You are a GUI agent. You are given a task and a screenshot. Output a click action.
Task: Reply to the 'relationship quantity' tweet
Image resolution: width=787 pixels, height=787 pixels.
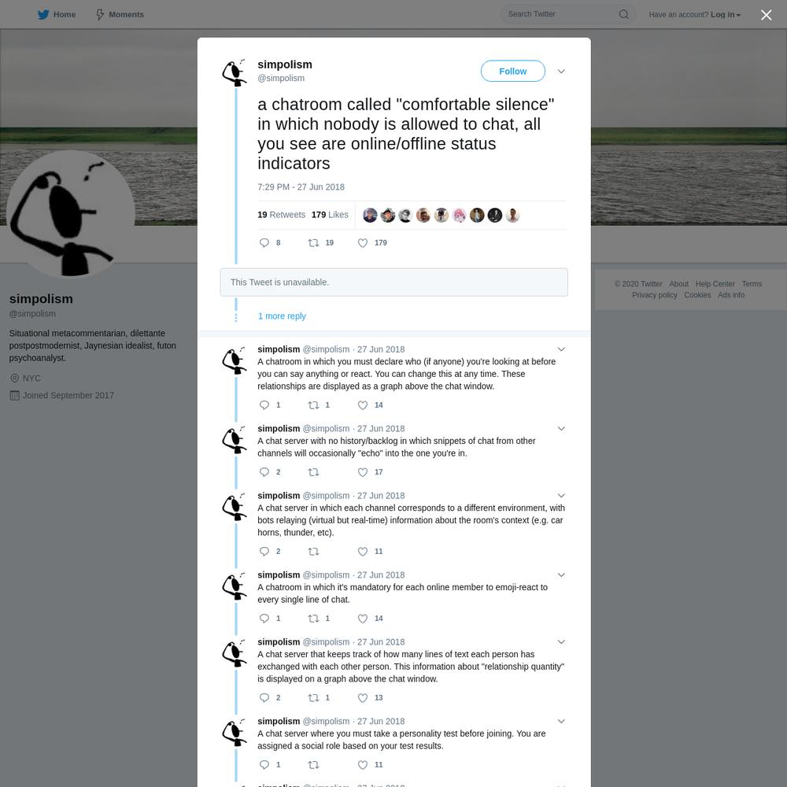click(264, 697)
